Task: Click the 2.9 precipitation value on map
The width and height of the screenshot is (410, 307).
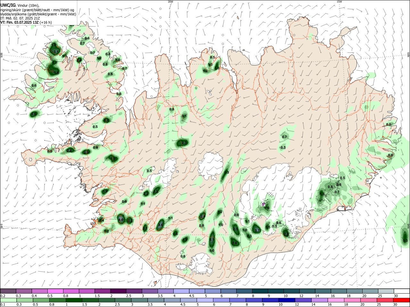Action: tap(86, 153)
